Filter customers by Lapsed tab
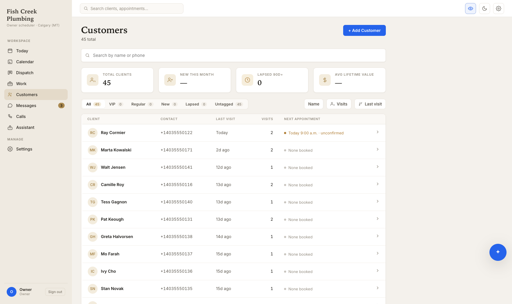512x304 pixels. [x=196, y=104]
